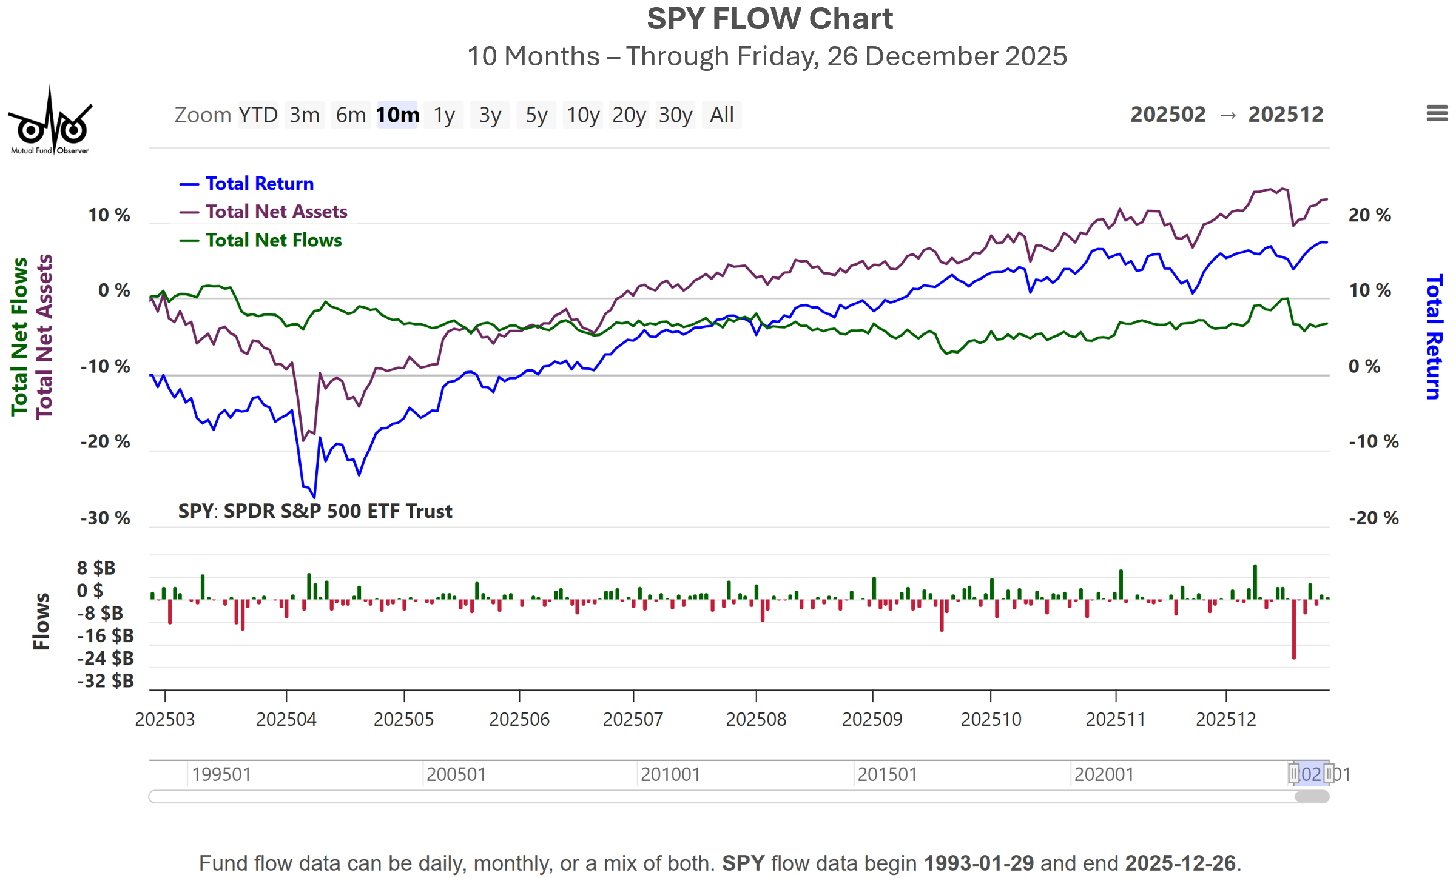
Task: Pick the 20y zoom range
Action: coord(629,115)
